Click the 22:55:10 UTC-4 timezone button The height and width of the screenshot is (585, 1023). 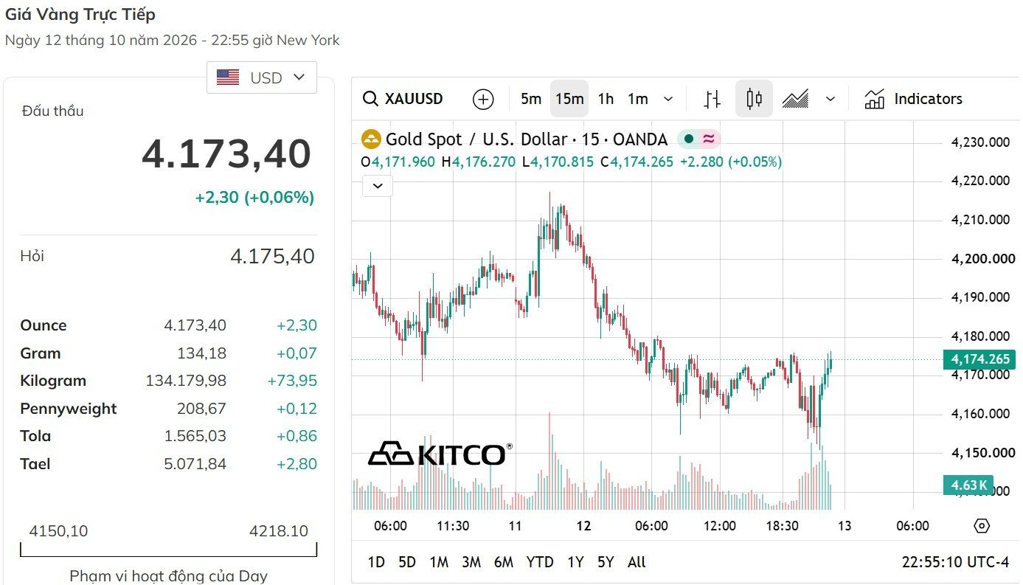point(955,562)
